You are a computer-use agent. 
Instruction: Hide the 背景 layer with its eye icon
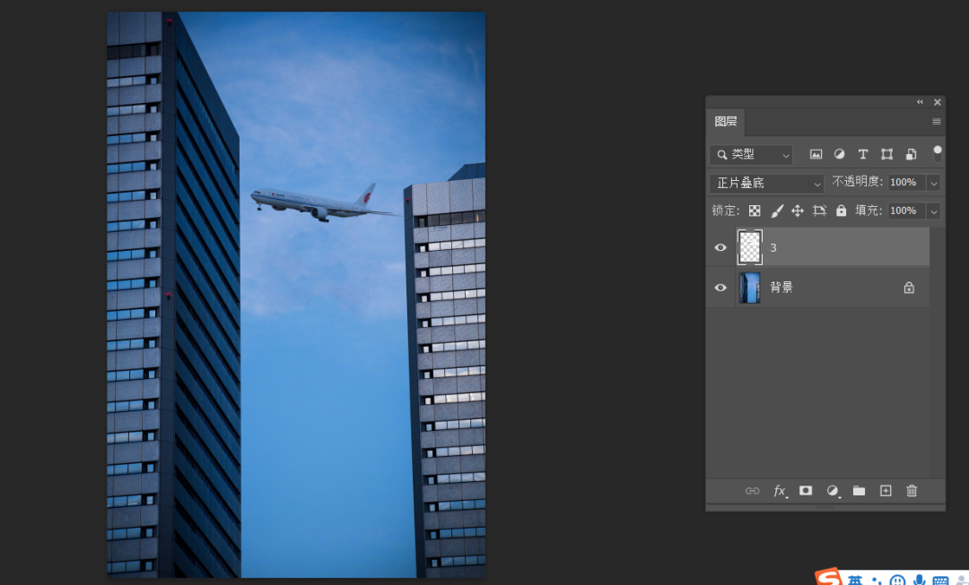(x=720, y=288)
